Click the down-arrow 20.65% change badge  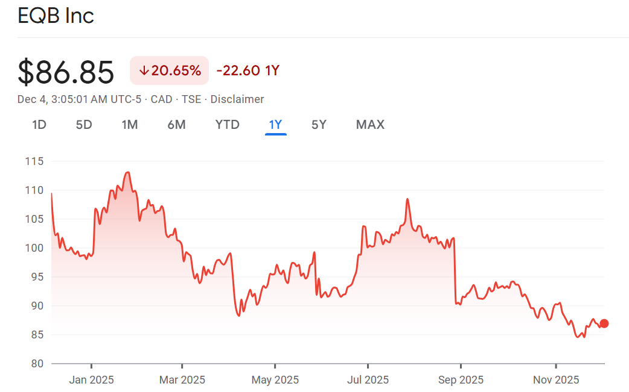point(170,70)
